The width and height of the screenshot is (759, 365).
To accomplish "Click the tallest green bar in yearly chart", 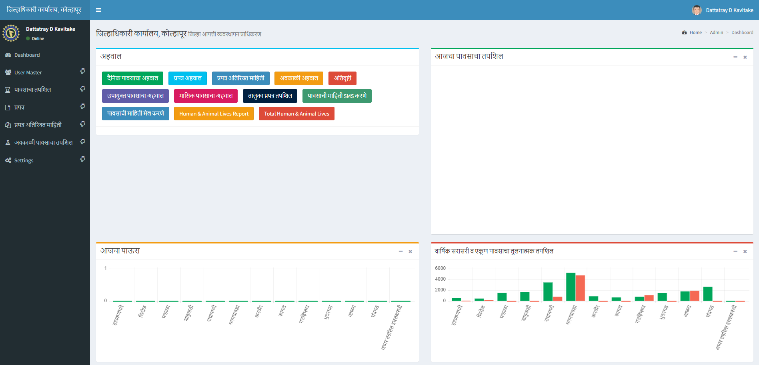I will point(571,287).
